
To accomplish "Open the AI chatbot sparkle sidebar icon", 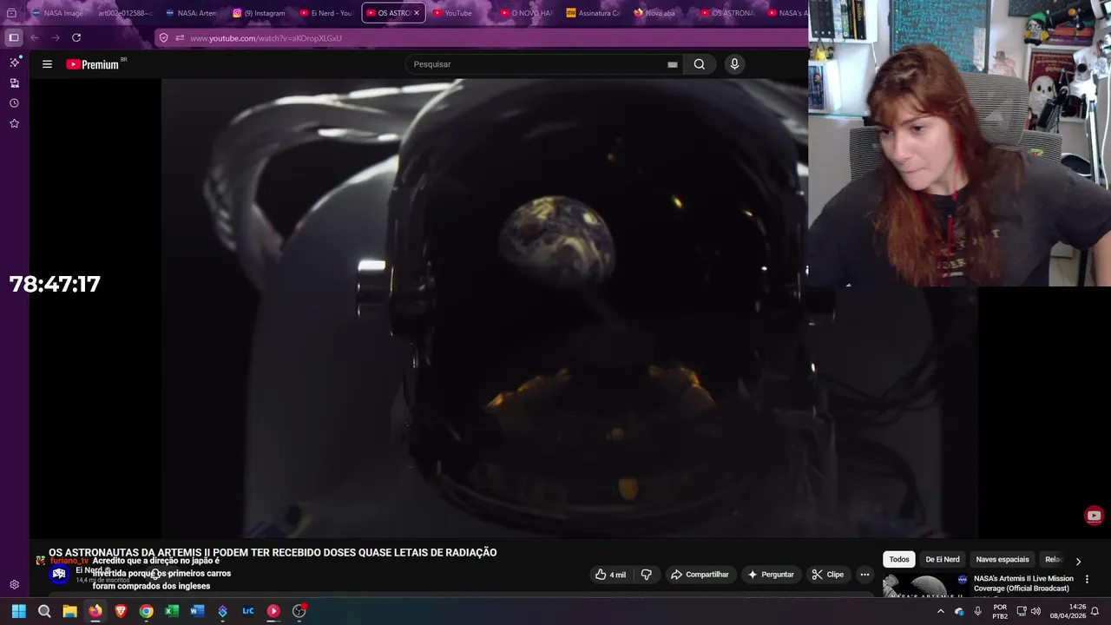I will [14, 62].
